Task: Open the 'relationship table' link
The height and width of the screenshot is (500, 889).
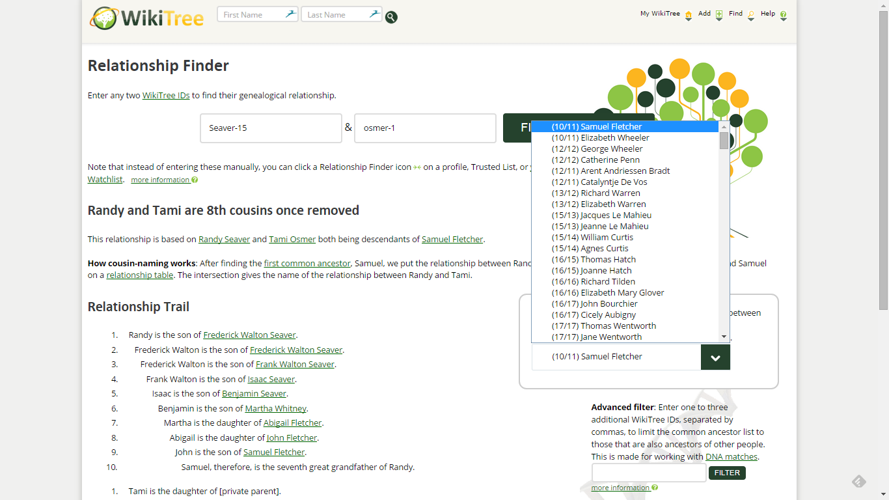Action: click(x=140, y=275)
